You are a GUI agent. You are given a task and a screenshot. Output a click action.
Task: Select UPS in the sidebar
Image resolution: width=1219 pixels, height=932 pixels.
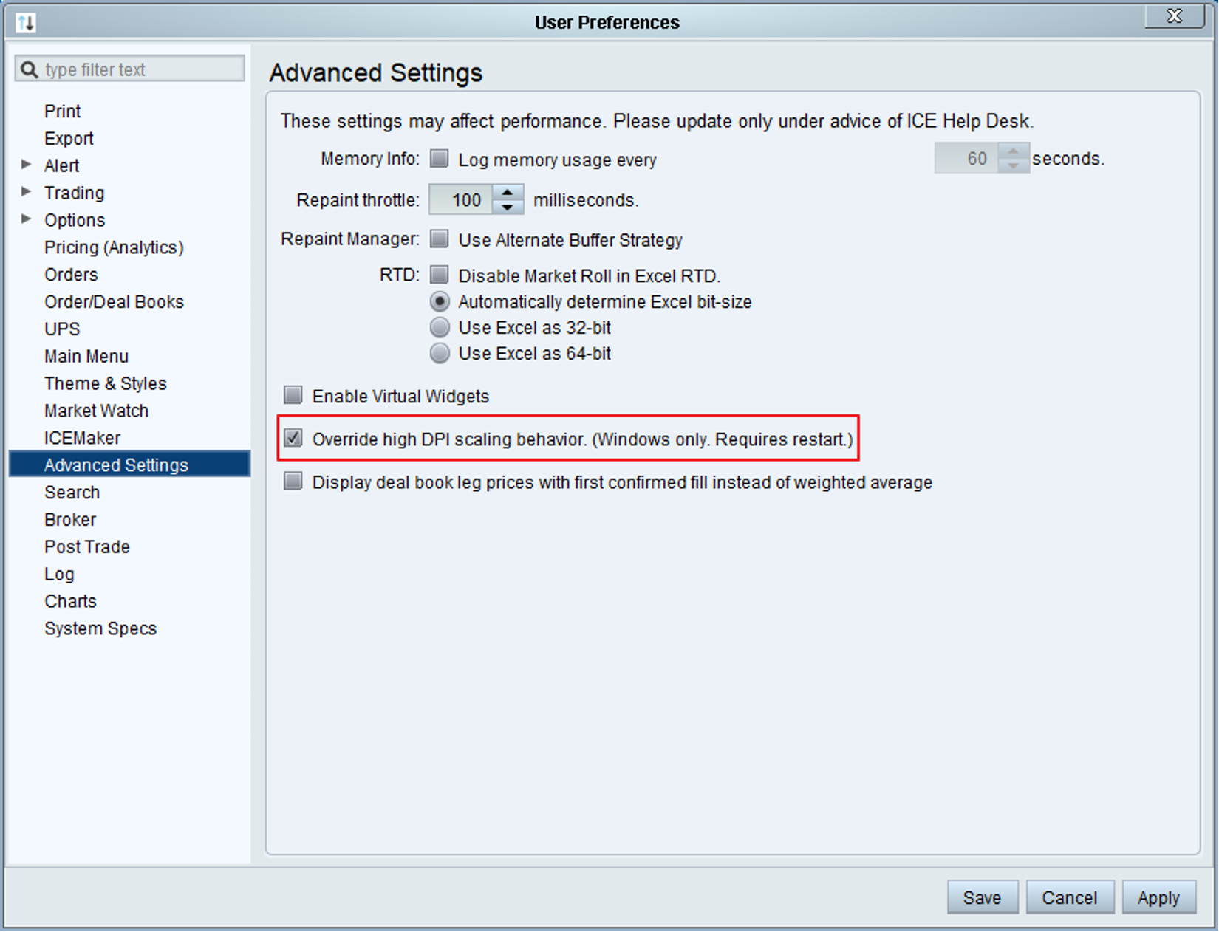point(62,329)
